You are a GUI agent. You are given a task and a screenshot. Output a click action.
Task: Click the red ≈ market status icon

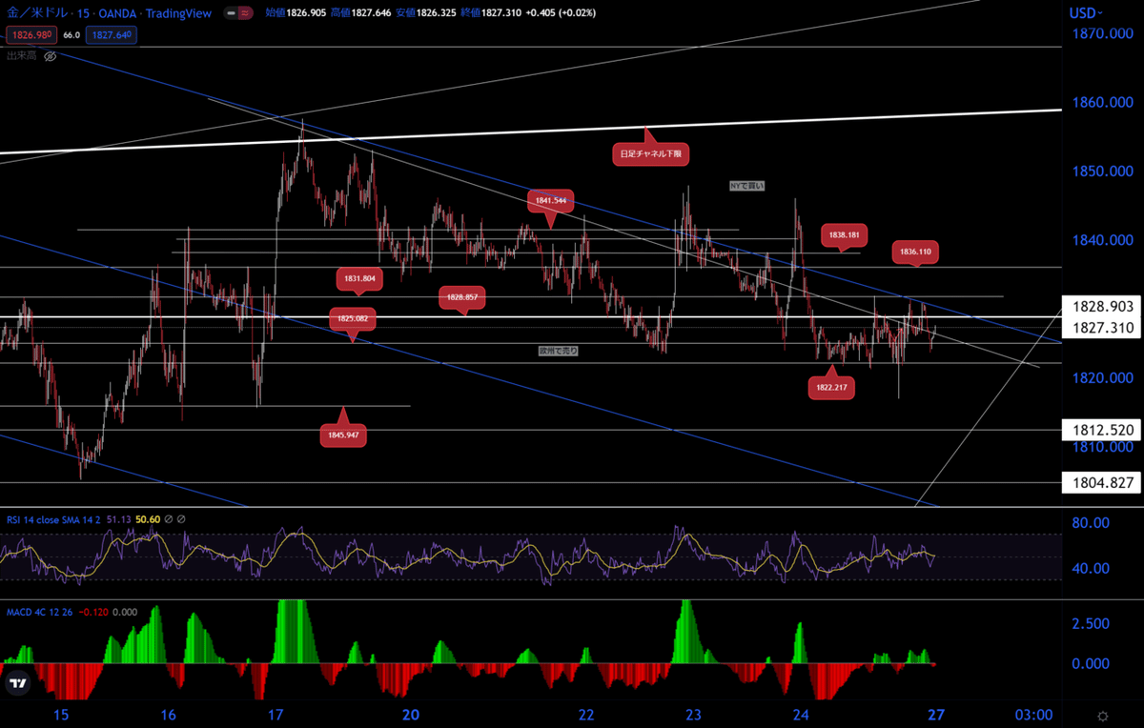(x=245, y=15)
